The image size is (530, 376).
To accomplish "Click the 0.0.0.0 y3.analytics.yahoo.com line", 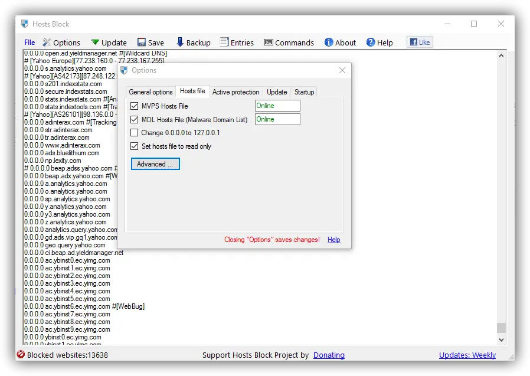I will point(67,214).
